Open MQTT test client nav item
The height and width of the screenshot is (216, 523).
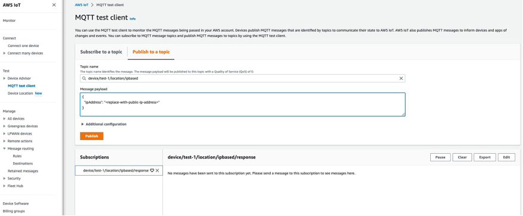[21, 86]
